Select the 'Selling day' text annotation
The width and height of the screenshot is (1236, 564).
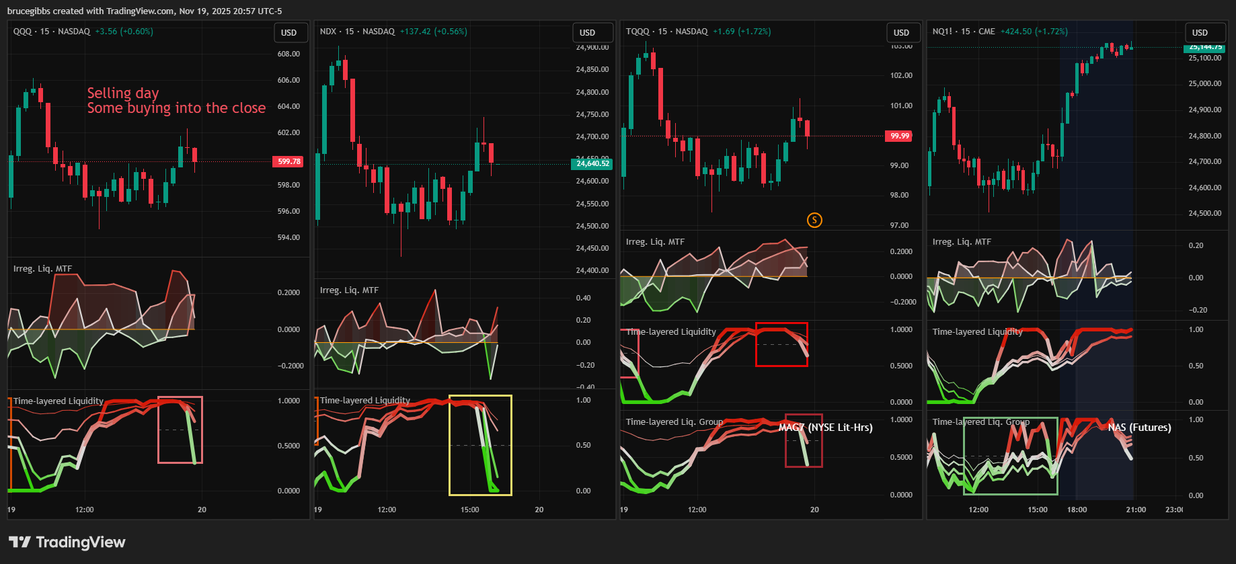pyautogui.click(x=123, y=93)
